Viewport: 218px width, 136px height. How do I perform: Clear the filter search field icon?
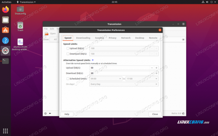point(183,40)
